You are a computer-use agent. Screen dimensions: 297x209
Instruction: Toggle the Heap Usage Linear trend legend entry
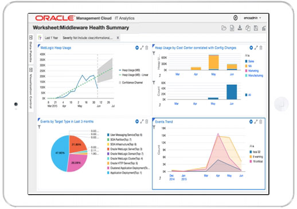click(134, 75)
